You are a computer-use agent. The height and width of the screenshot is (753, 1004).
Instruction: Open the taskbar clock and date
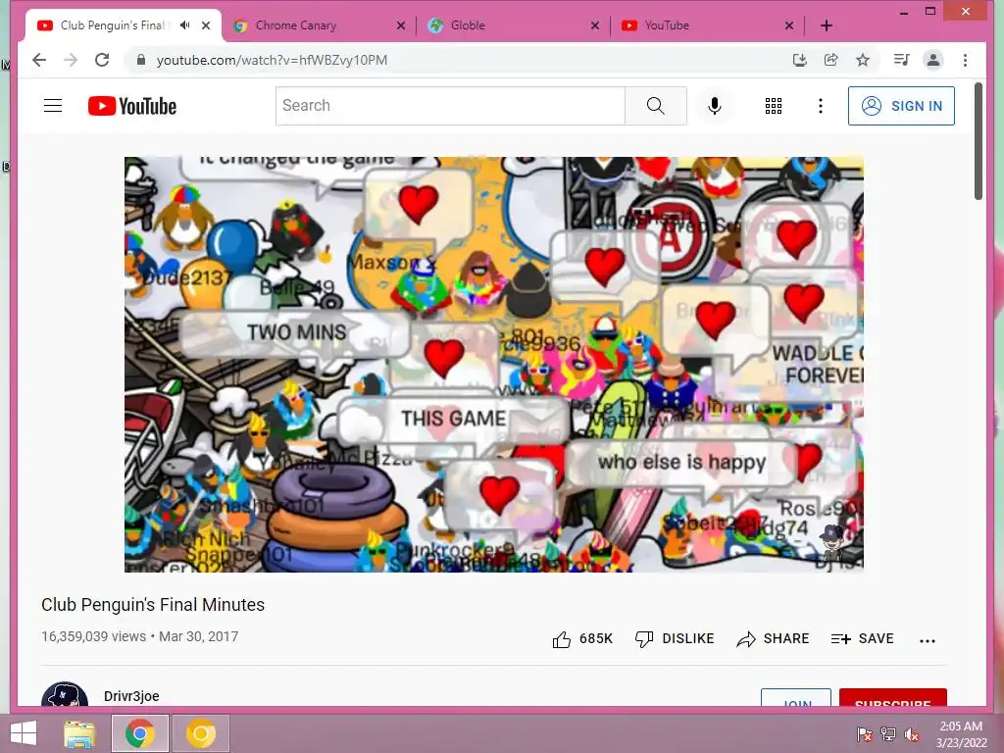pos(961,734)
